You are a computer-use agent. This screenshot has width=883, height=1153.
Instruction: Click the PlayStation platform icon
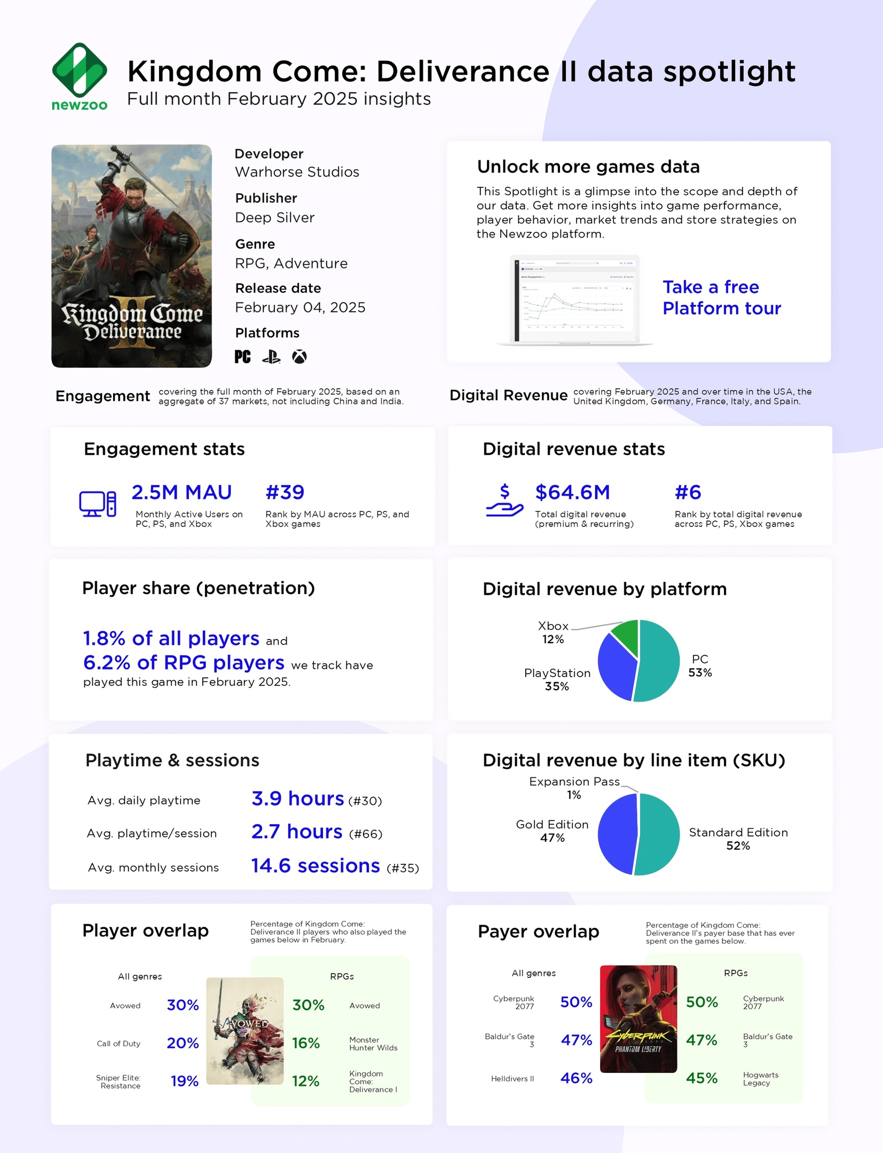point(271,357)
